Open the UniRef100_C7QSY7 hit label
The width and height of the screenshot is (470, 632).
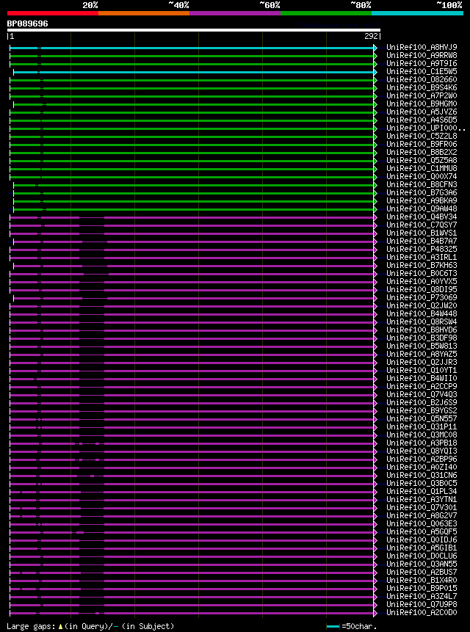422,225
